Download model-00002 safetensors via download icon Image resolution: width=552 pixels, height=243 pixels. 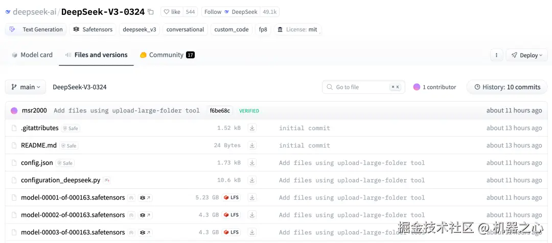click(x=252, y=215)
